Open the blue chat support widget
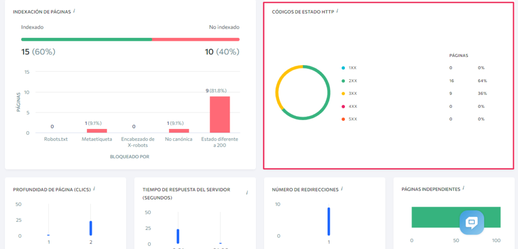The image size is (518, 249). (x=471, y=222)
